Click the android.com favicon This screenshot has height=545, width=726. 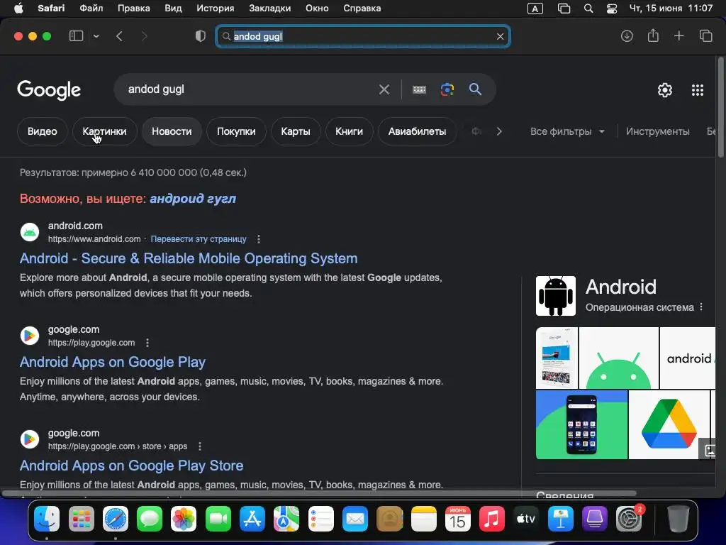[x=30, y=232]
